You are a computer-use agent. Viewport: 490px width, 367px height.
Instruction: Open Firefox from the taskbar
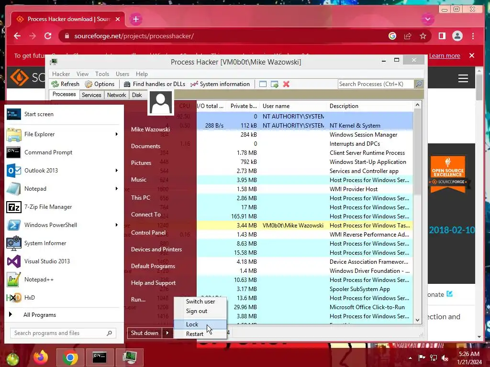(x=41, y=357)
